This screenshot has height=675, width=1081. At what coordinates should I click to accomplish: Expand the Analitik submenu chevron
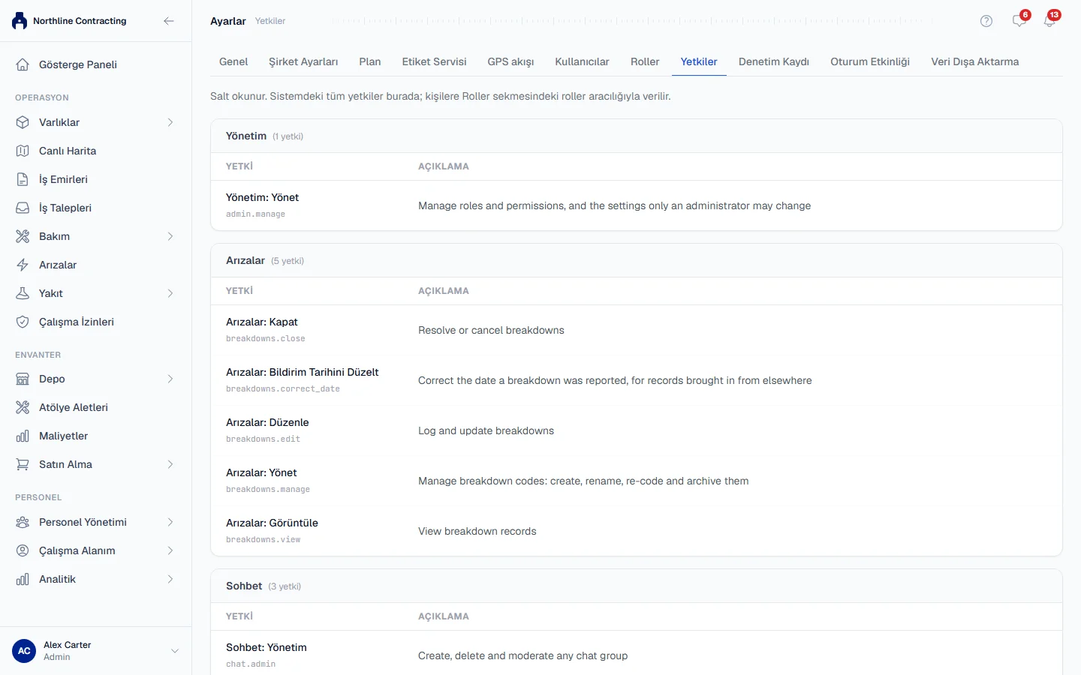click(170, 579)
